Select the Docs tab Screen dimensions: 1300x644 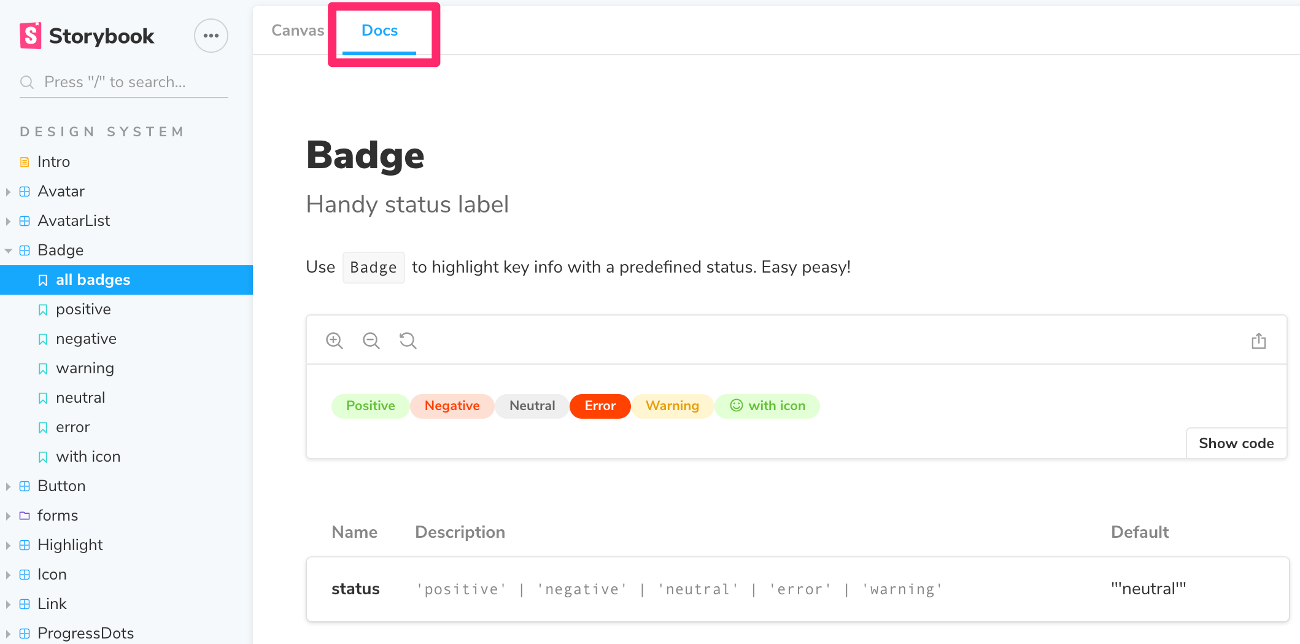coord(379,30)
